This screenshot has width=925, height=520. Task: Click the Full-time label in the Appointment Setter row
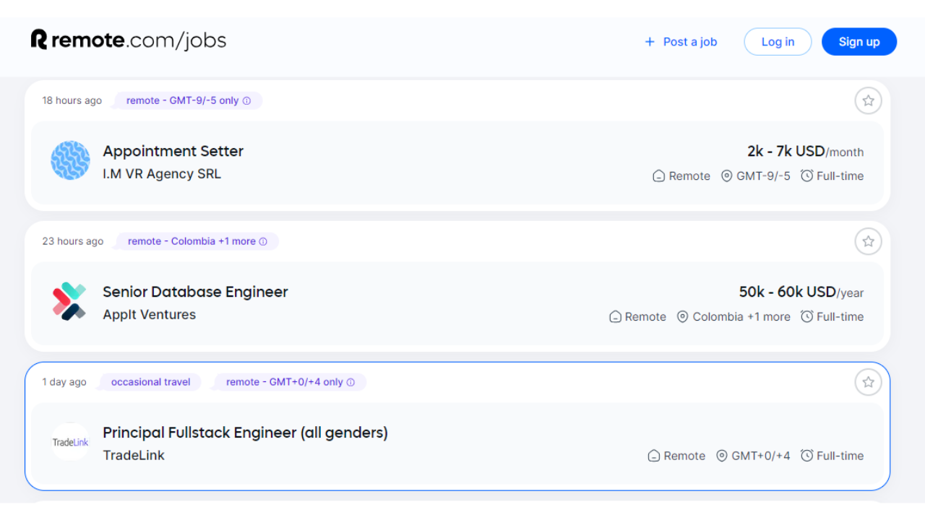tap(840, 176)
